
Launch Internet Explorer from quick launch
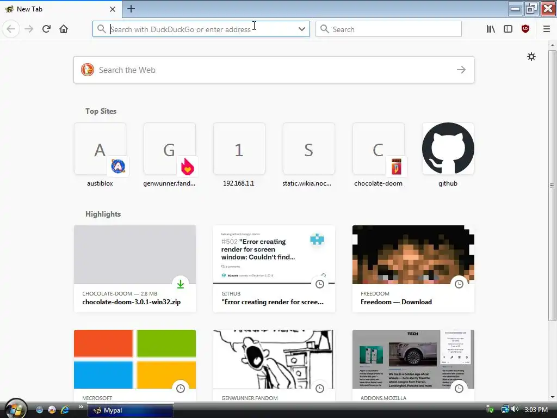point(65,410)
